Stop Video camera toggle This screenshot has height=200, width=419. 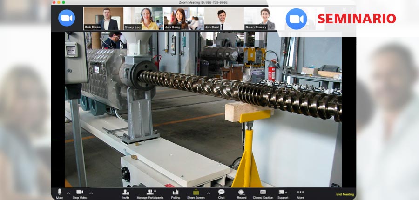(x=80, y=193)
